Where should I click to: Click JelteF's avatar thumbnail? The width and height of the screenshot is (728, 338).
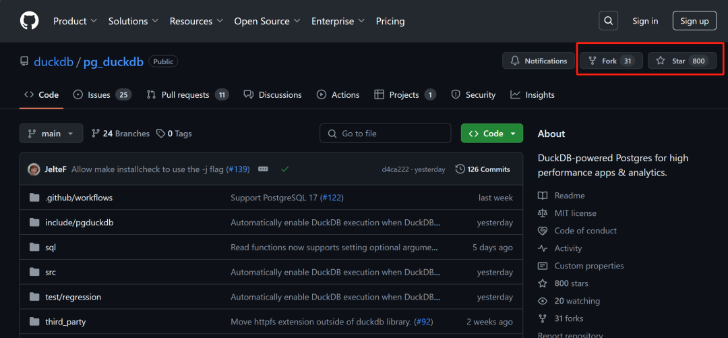point(34,169)
